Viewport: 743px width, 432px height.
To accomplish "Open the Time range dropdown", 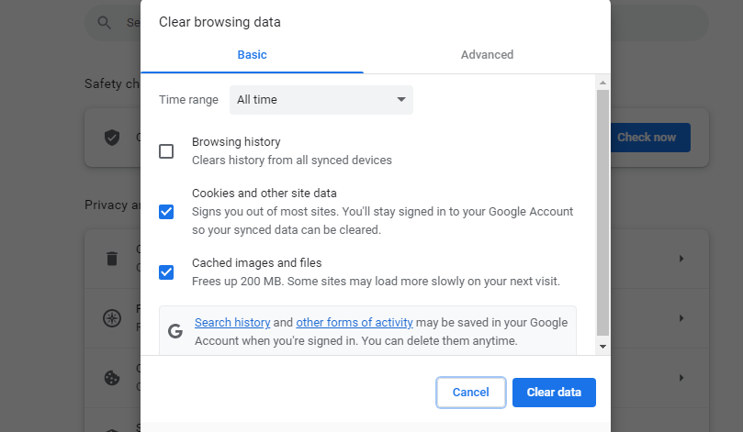I will coord(321,100).
